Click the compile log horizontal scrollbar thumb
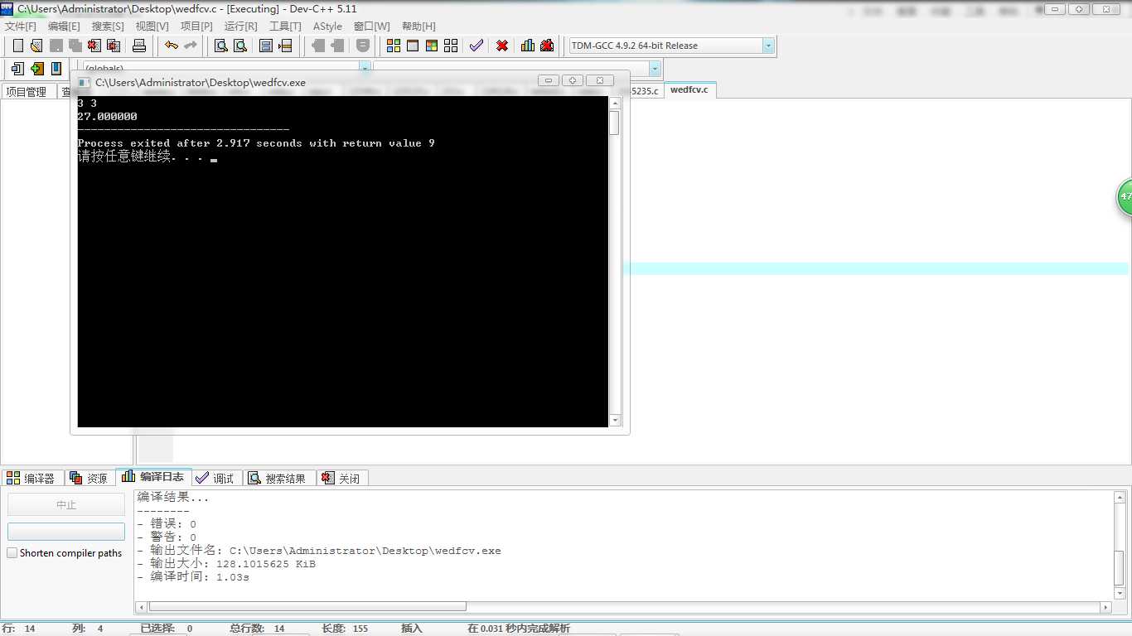Image resolution: width=1132 pixels, height=636 pixels. pos(307,606)
